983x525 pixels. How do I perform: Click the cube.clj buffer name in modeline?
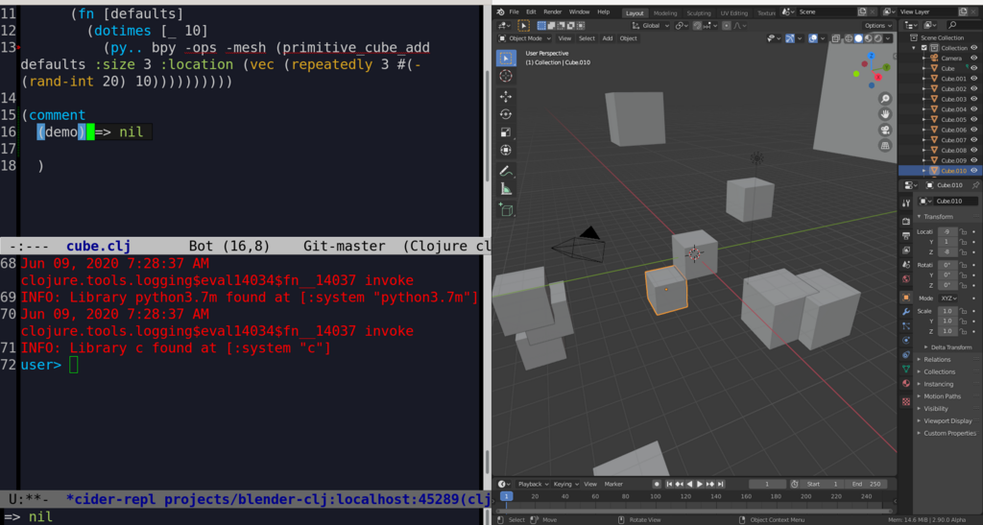tap(99, 247)
